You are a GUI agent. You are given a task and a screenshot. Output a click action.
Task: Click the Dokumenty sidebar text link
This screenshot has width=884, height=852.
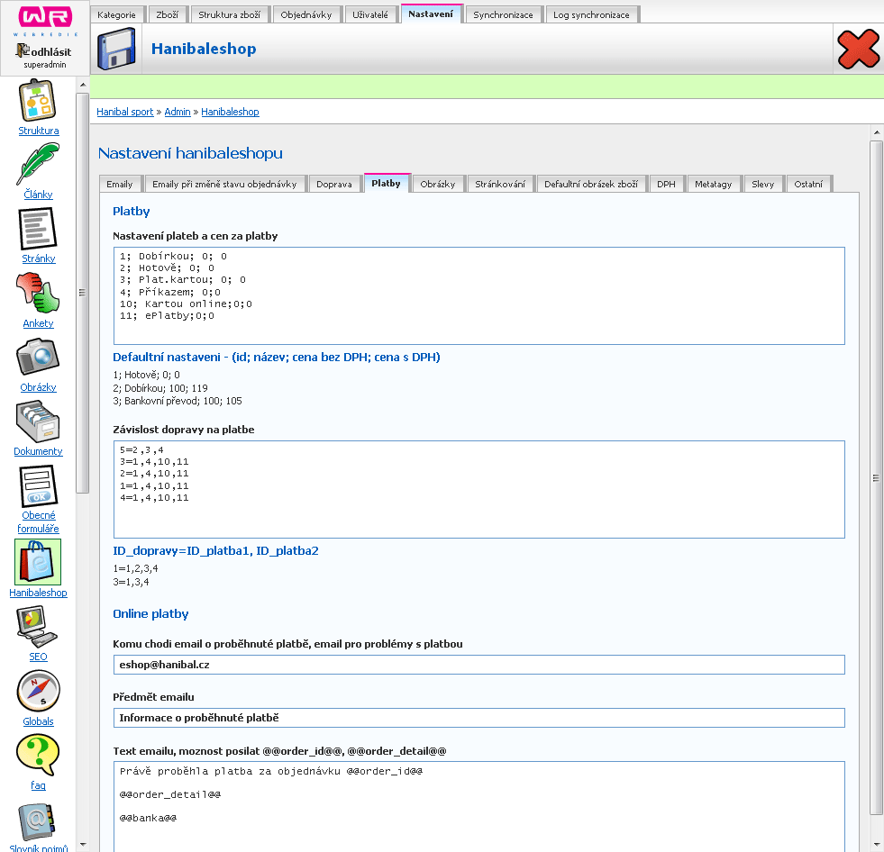click(39, 451)
